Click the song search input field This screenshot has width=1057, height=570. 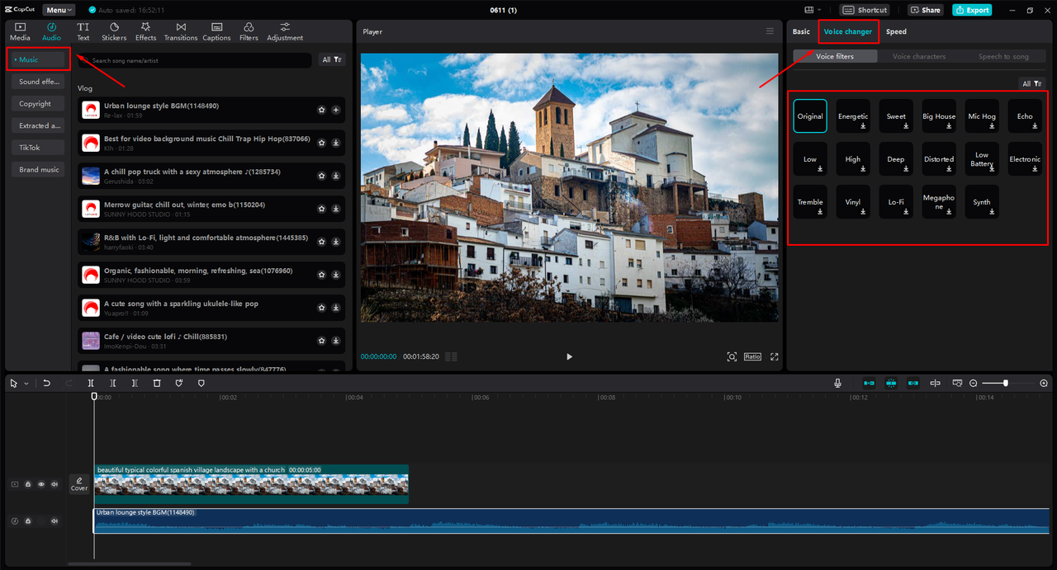tap(198, 60)
